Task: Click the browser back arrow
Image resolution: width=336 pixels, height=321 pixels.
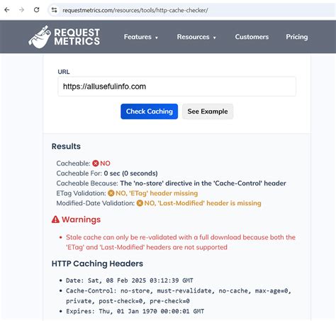Action: pyautogui.click(x=7, y=10)
